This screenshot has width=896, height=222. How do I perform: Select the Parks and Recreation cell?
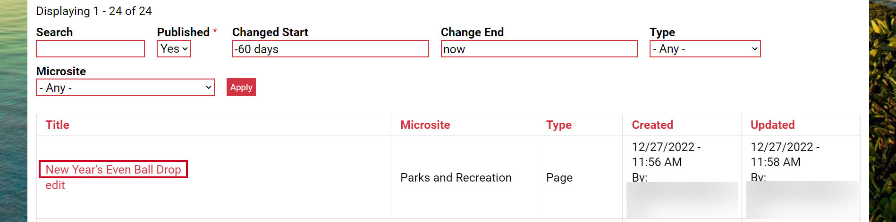coord(456,178)
